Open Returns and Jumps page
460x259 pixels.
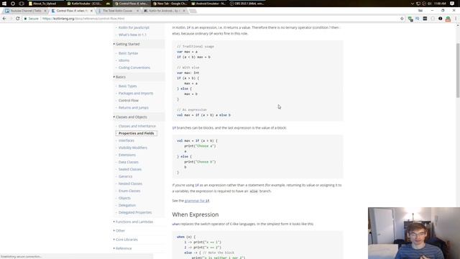coord(134,107)
